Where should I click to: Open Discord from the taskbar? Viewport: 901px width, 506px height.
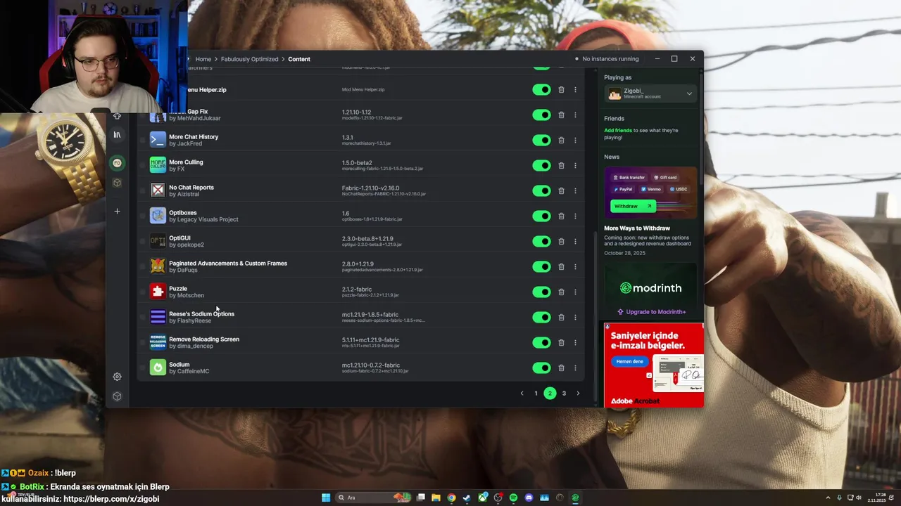point(529,498)
